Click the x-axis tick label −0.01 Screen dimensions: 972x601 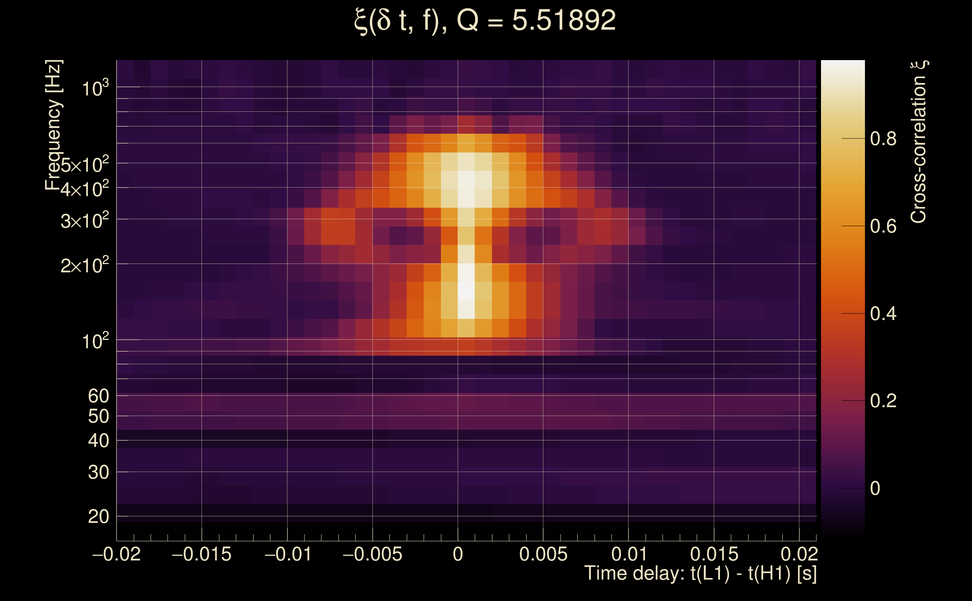[x=288, y=554]
